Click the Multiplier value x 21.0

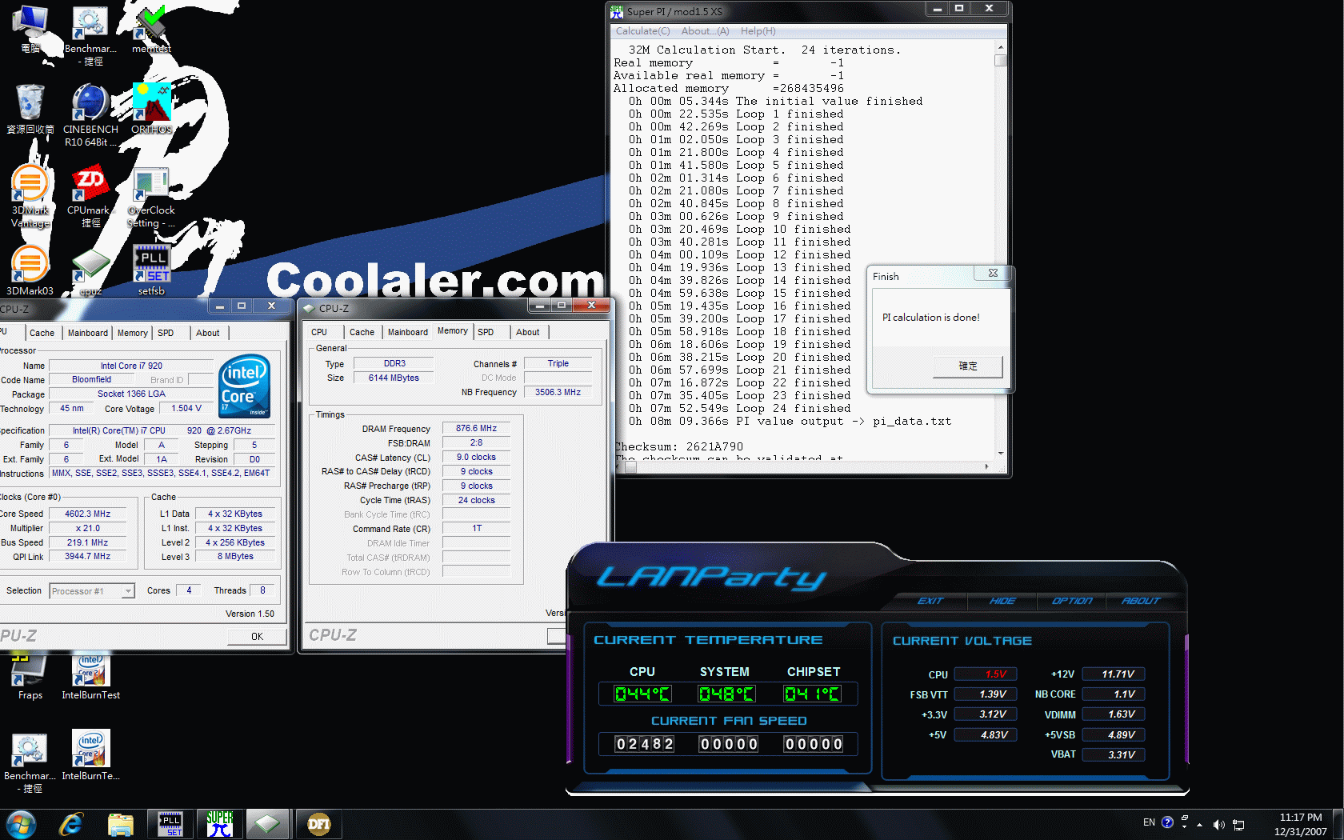88,528
